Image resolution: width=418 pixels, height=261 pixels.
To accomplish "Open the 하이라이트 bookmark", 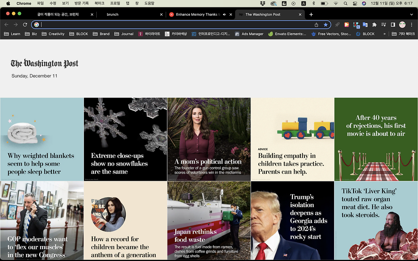I will pos(149,34).
